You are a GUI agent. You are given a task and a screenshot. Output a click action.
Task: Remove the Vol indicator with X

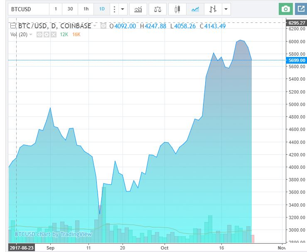54,35
